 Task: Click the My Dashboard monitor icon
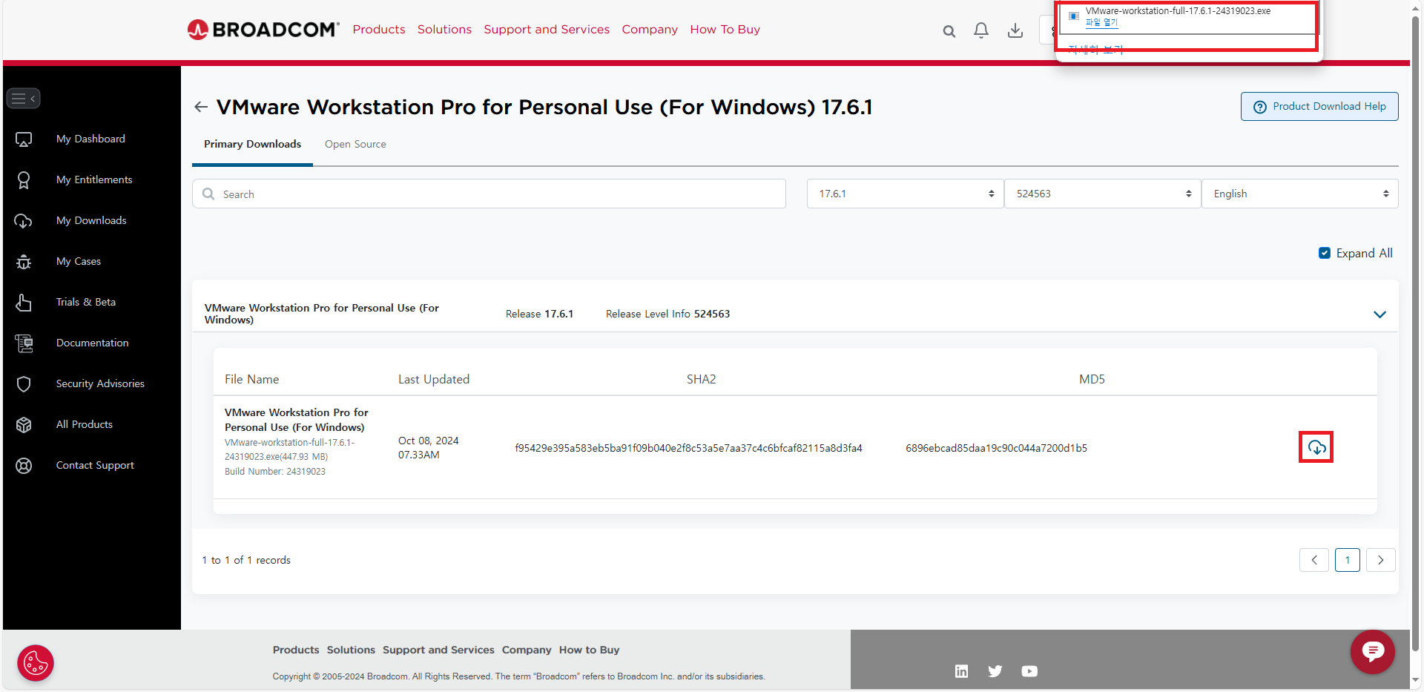point(24,139)
